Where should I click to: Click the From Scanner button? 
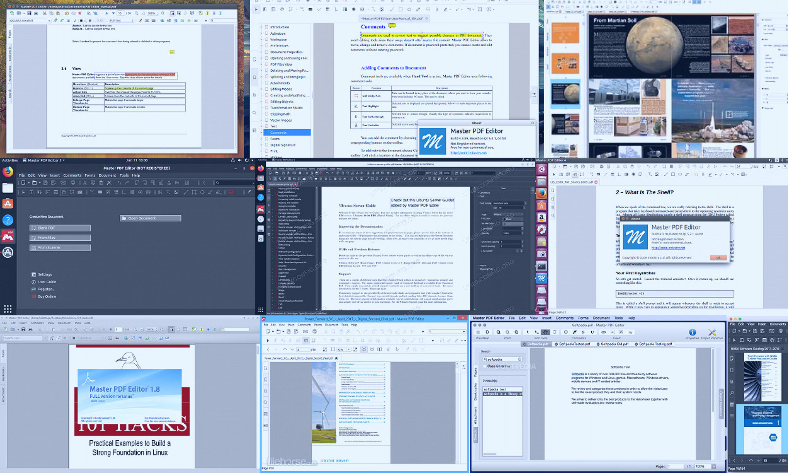pyautogui.click(x=60, y=248)
